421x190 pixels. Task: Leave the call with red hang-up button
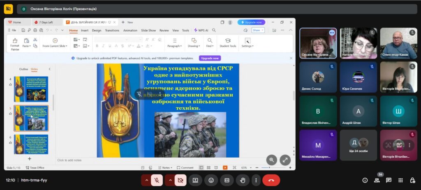pos(271,180)
